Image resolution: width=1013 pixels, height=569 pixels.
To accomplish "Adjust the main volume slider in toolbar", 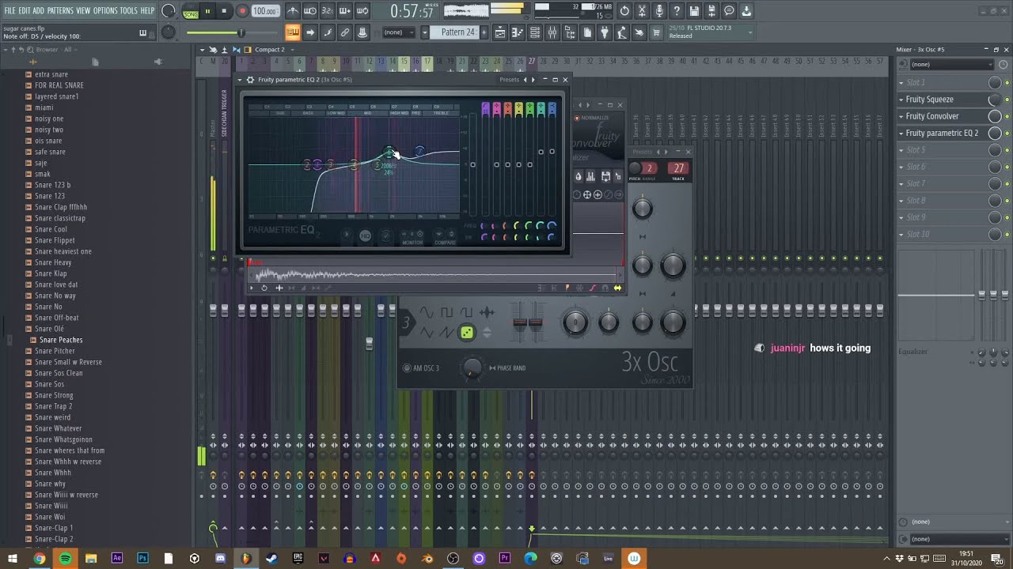I will click(x=241, y=32).
